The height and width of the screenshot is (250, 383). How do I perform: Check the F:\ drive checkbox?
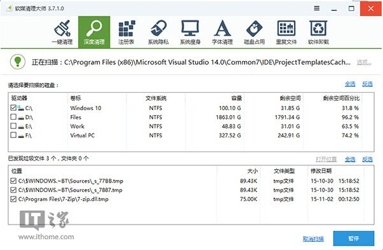pyautogui.click(x=13, y=135)
